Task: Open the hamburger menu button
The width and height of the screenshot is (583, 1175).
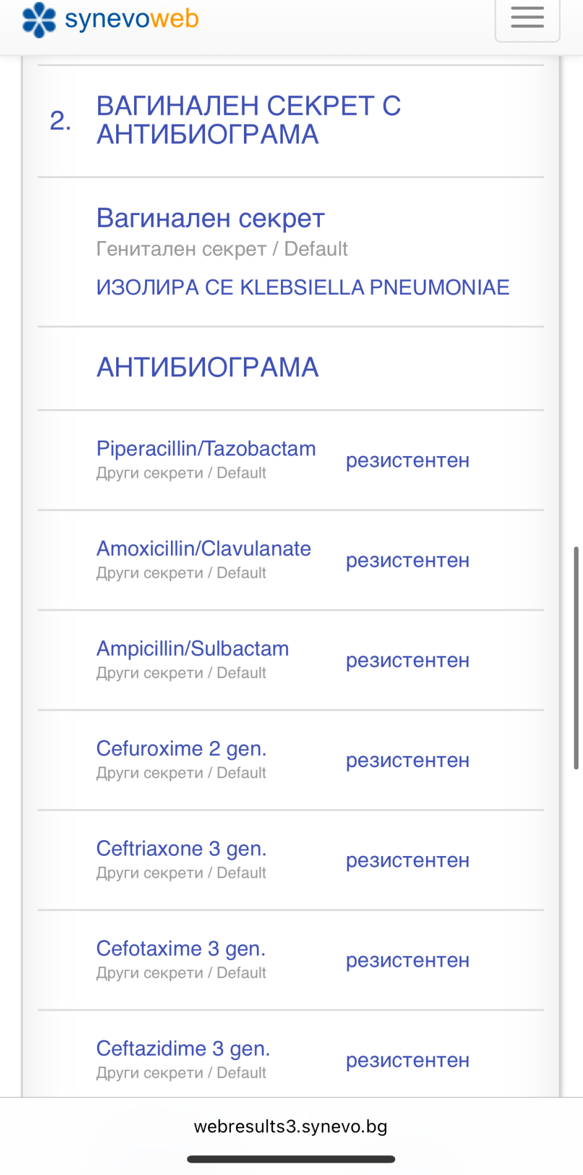Action: tap(527, 19)
